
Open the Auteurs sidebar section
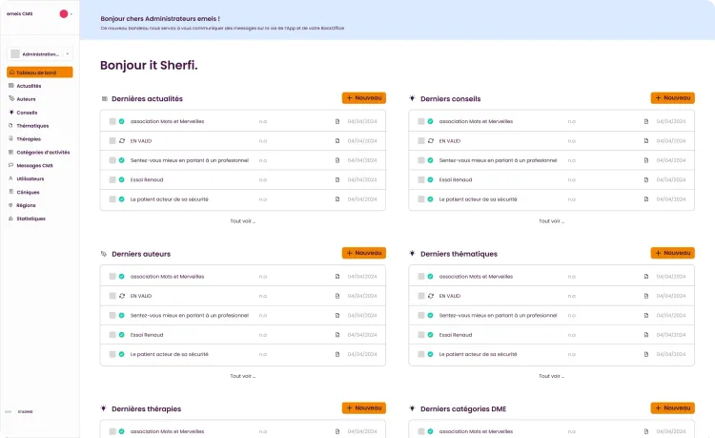26,99
